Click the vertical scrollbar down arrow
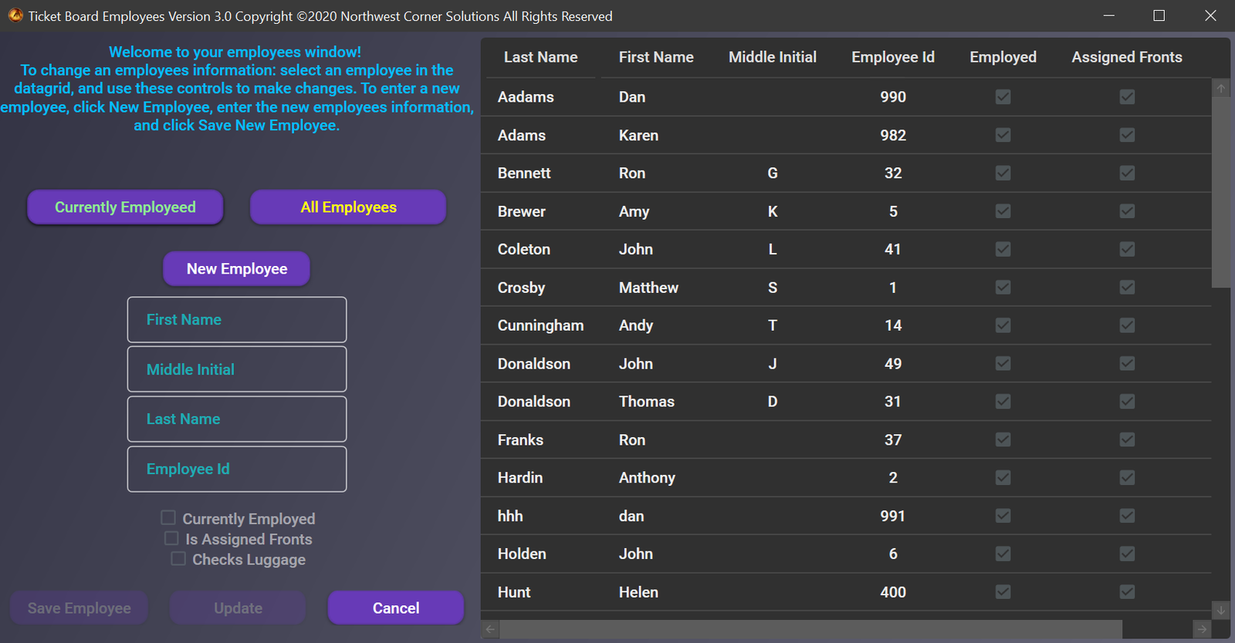The width and height of the screenshot is (1235, 643). (1221, 610)
